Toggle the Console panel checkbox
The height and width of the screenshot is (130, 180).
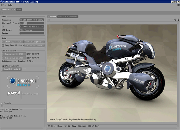pos(2,103)
